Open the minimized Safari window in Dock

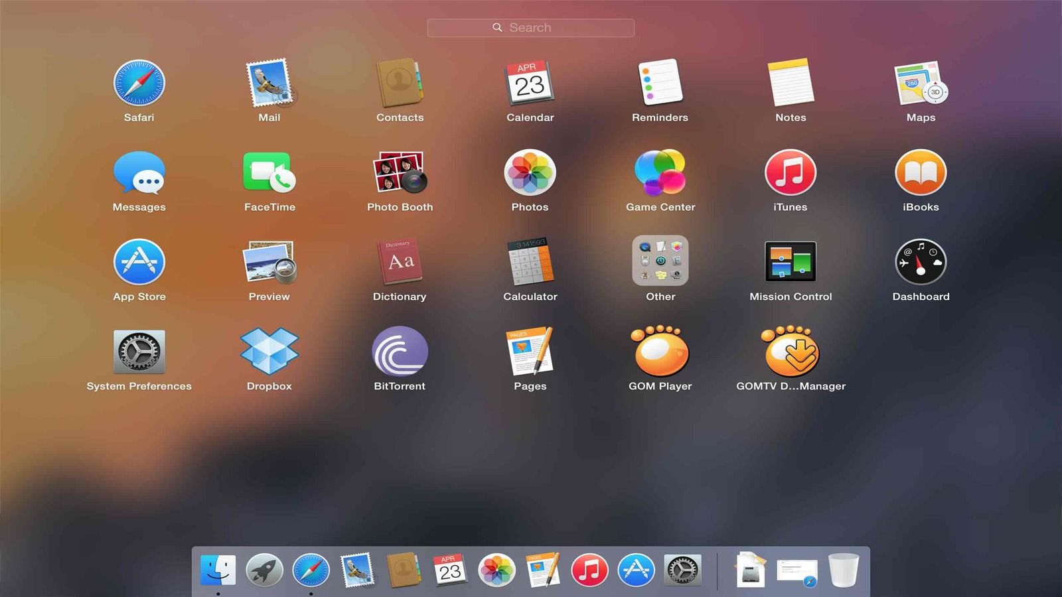point(797,572)
